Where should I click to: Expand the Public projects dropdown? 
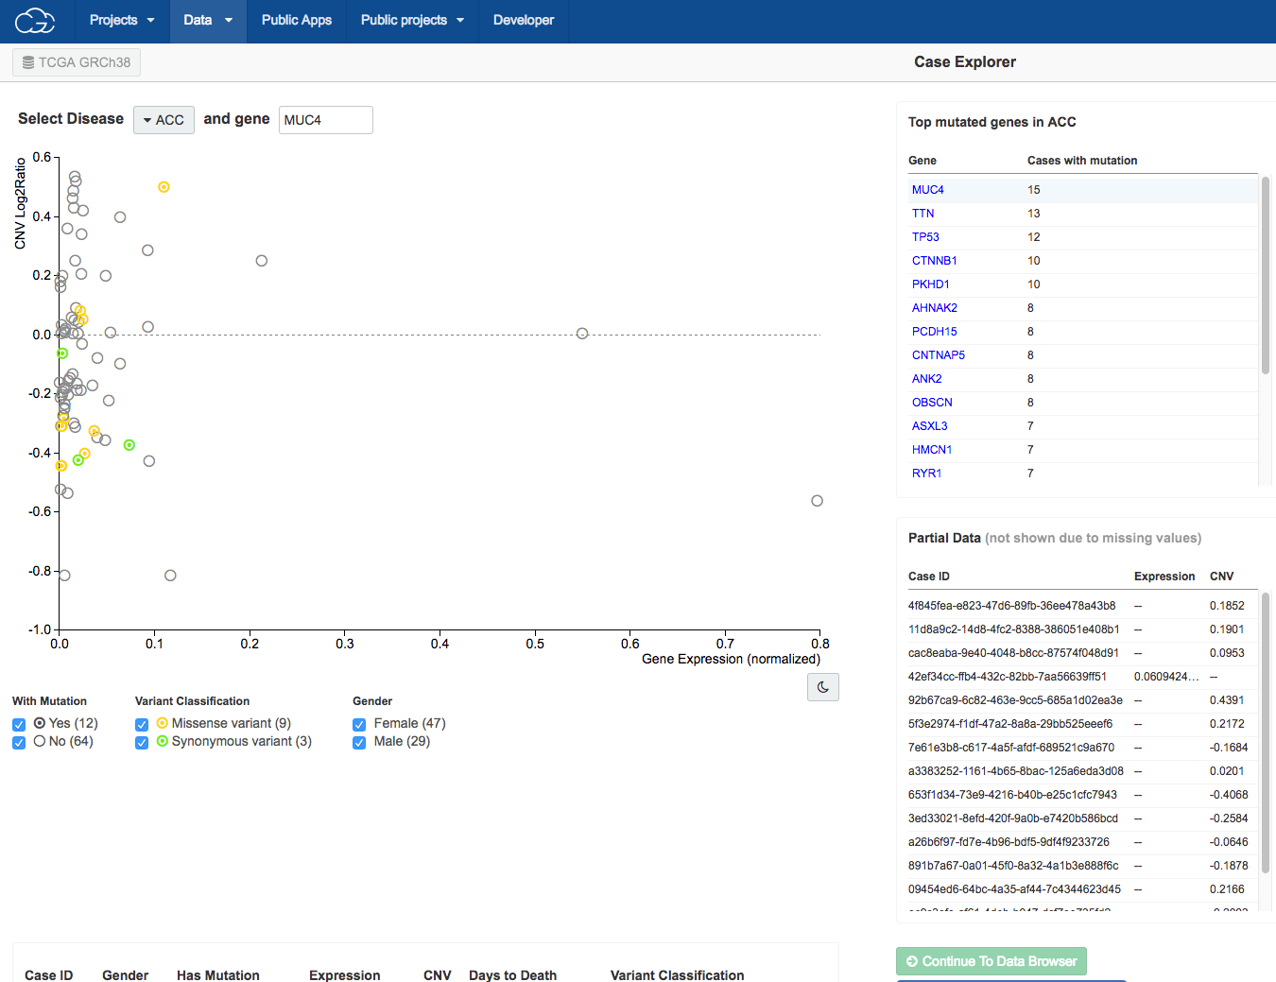tap(412, 20)
